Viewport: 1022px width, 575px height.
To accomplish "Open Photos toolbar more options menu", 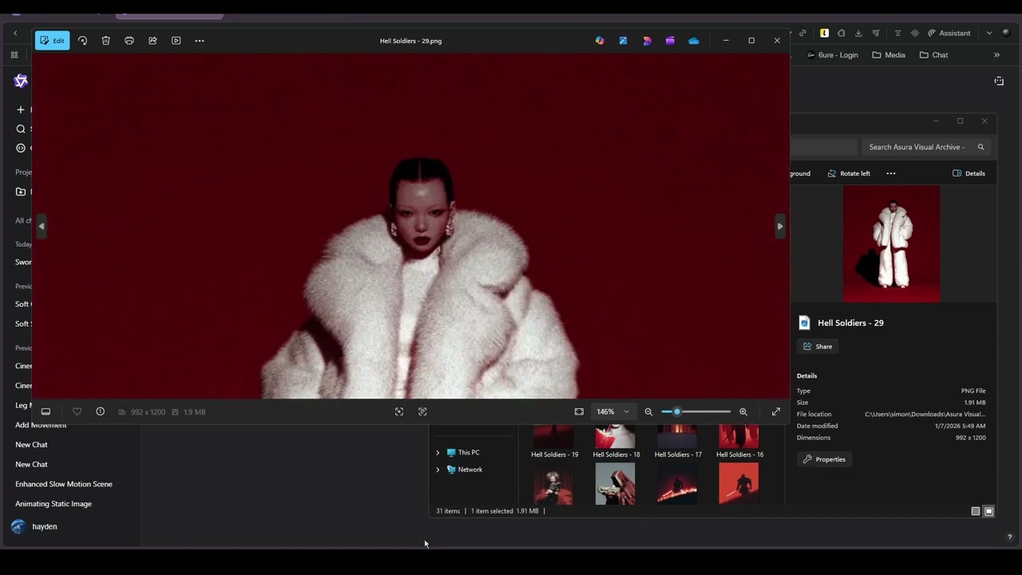I will point(200,41).
